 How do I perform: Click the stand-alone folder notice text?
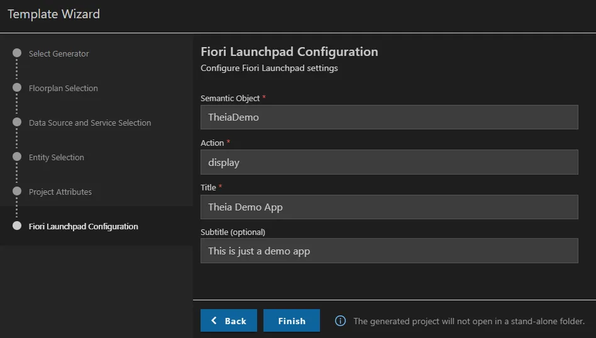pyautogui.click(x=468, y=321)
